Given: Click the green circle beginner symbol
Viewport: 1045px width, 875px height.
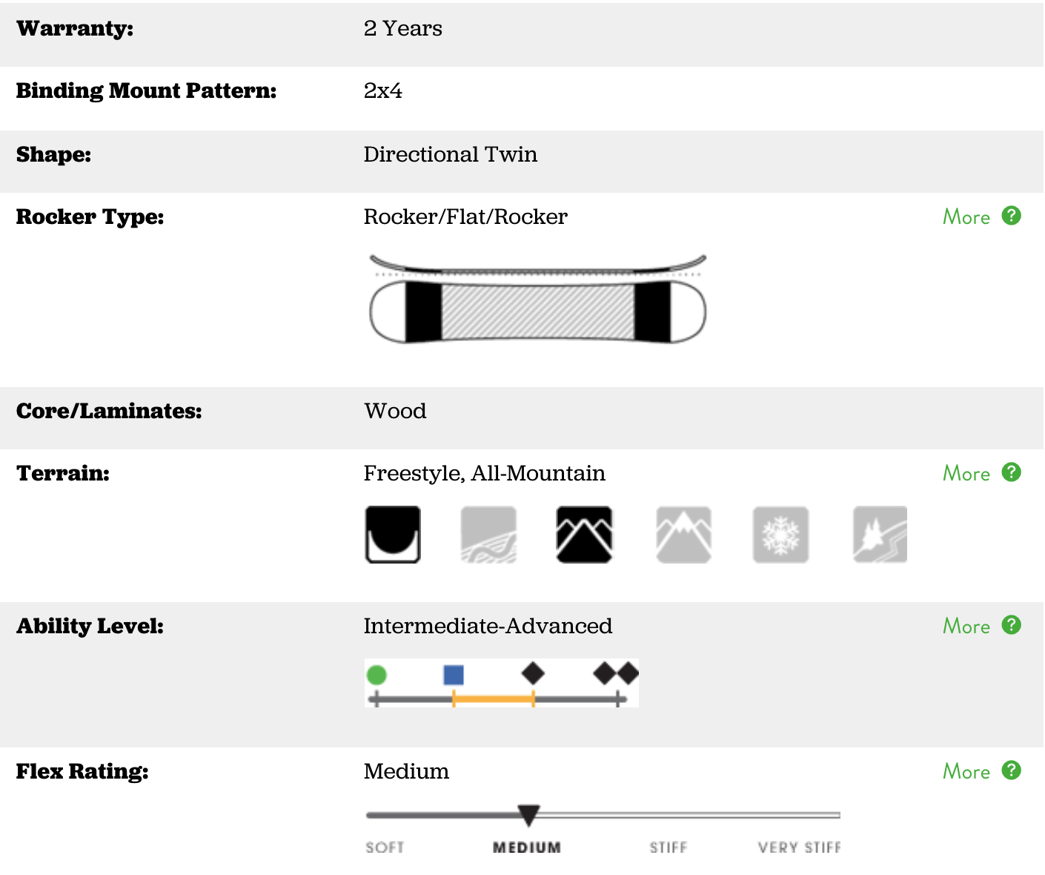Looking at the screenshot, I should click(x=376, y=675).
